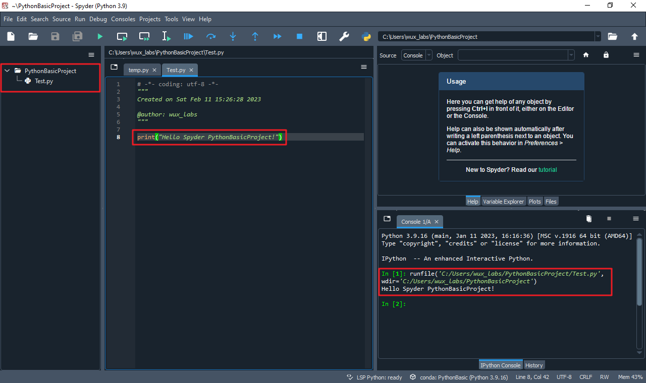Viewport: 646px width, 383px height.
Task: Click LSP Python: ready status entry
Action: tap(374, 377)
